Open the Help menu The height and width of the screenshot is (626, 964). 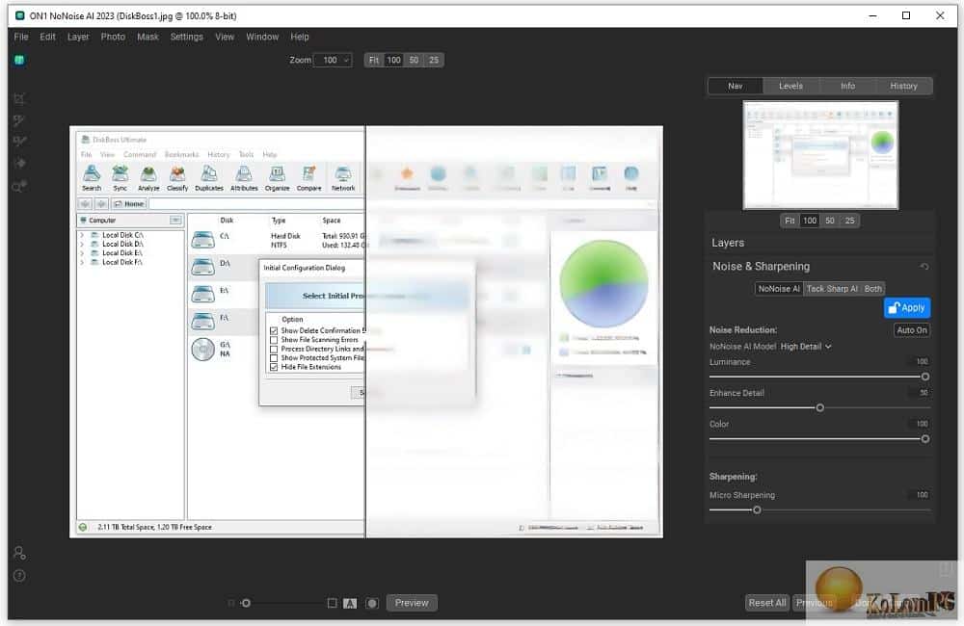[x=300, y=37]
